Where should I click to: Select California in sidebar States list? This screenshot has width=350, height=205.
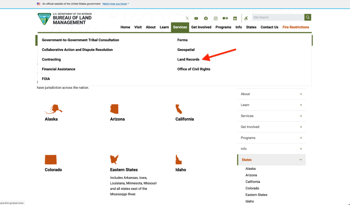coord(253,181)
